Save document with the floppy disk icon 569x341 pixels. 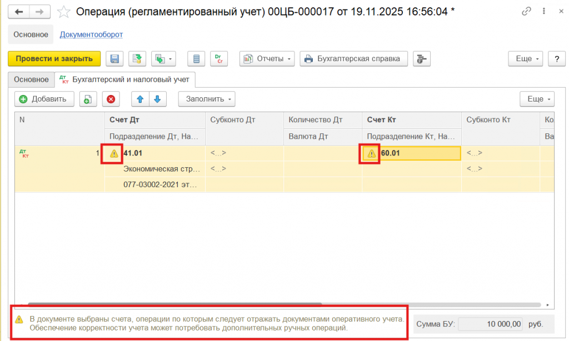pos(114,59)
